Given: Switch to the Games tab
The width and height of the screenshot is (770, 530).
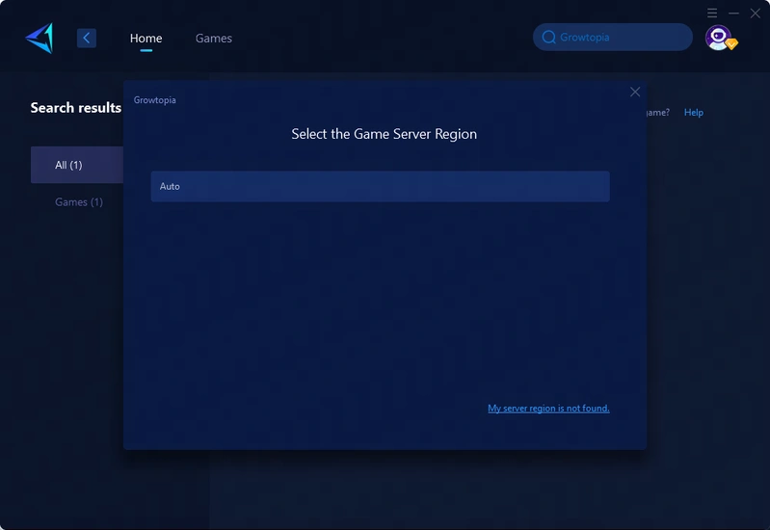Looking at the screenshot, I should (213, 39).
